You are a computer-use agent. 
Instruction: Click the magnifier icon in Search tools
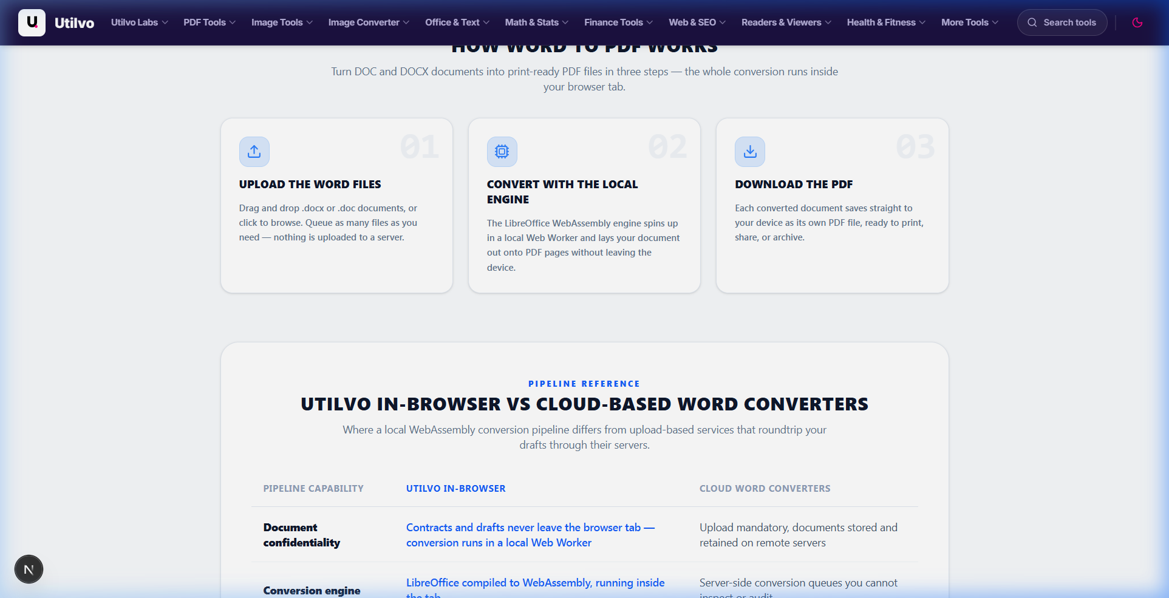click(1032, 22)
